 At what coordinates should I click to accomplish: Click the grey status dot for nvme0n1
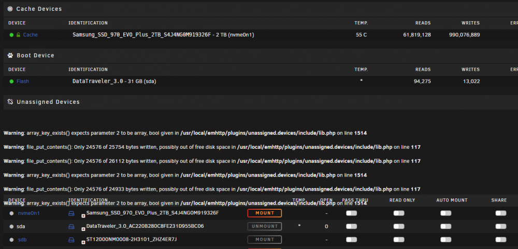(x=11, y=213)
